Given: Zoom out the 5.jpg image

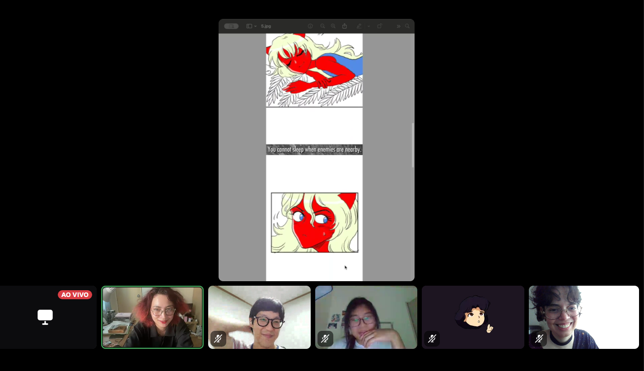Looking at the screenshot, I should point(322,26).
